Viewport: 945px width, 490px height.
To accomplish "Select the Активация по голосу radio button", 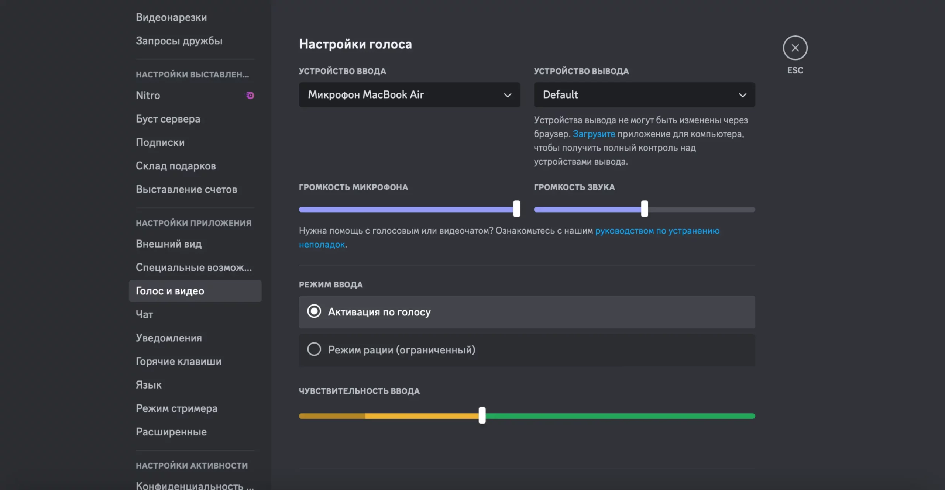I will coord(314,311).
